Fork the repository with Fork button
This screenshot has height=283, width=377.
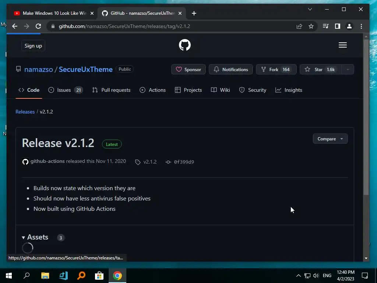[x=276, y=69]
